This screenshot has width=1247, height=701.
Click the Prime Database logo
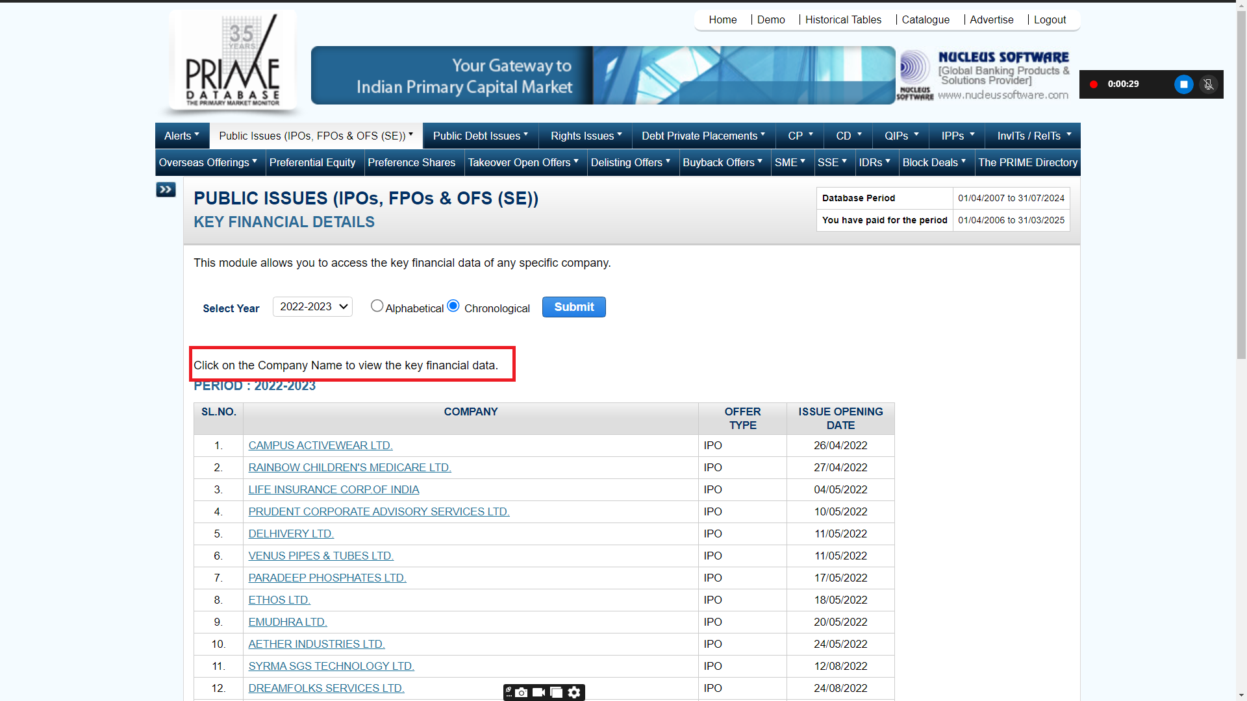[x=233, y=60]
